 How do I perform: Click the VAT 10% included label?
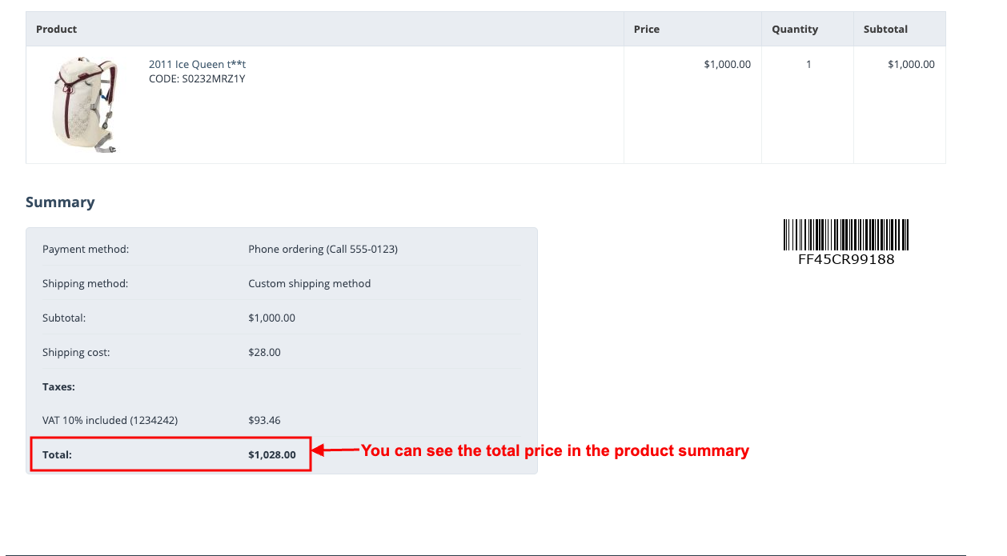[110, 420]
